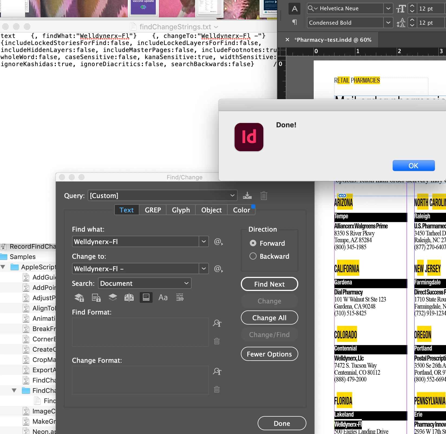Open the Helvetica Neue font family dropdown

coord(388,9)
